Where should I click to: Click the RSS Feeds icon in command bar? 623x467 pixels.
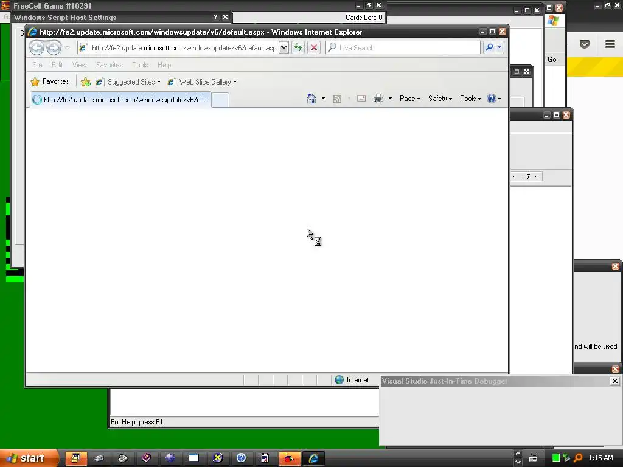point(337,99)
